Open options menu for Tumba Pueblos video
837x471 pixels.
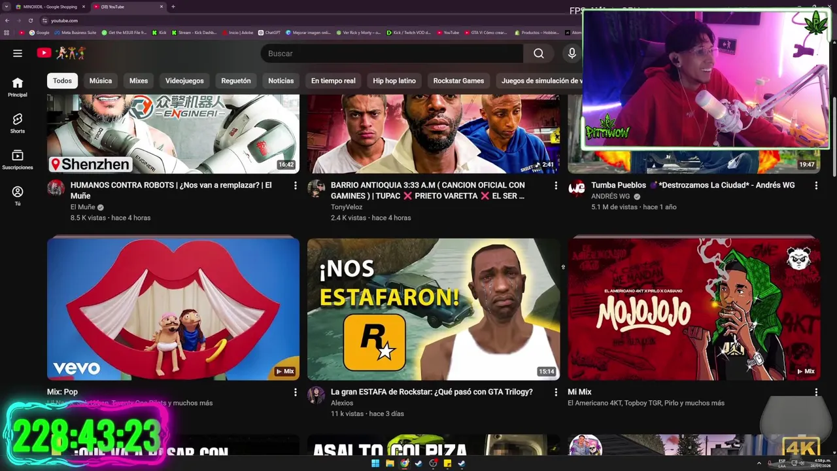pyautogui.click(x=816, y=186)
